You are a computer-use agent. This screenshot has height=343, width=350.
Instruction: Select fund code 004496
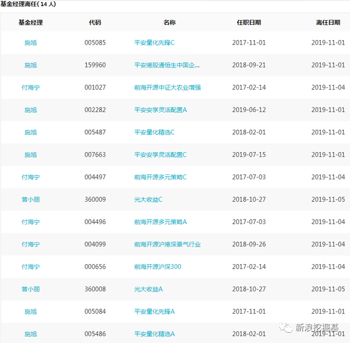[95, 222]
